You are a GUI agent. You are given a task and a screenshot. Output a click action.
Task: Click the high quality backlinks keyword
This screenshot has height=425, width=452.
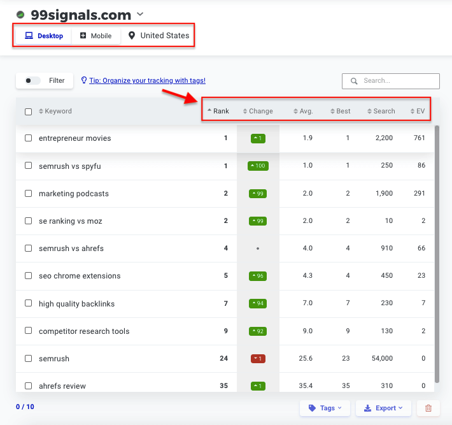(76, 304)
